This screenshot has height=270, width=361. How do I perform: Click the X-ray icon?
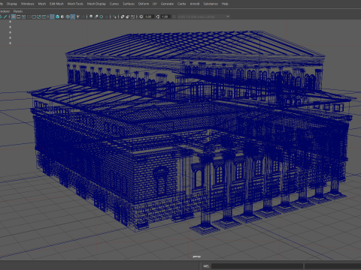click(x=123, y=16)
